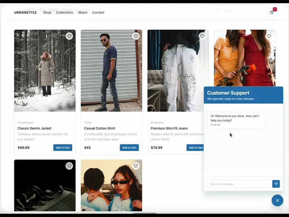This screenshot has width=289, height=217.
Task: Favorite the Casual Cotton Shirt with heart icon
Action: [x=136, y=36]
